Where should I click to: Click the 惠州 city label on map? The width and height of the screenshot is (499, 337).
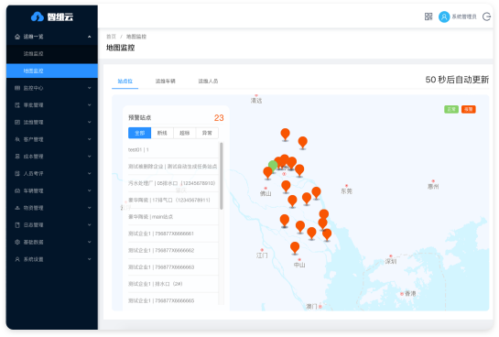click(x=433, y=187)
